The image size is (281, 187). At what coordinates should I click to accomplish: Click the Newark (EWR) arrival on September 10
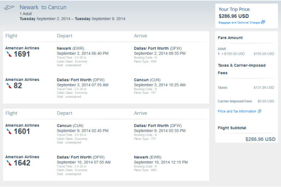pyautogui.click(x=148, y=157)
